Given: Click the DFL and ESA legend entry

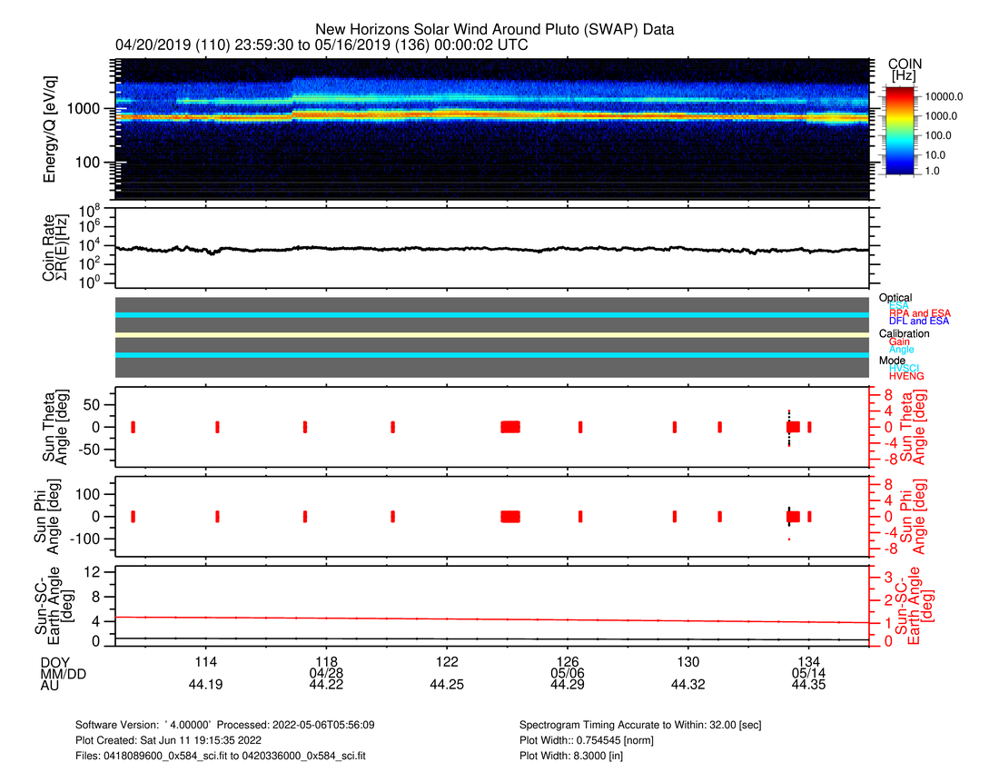Looking at the screenshot, I should coord(919,322).
